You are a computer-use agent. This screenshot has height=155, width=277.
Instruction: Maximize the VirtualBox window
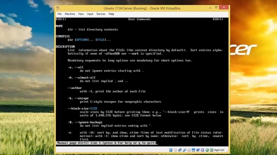click(216, 8)
